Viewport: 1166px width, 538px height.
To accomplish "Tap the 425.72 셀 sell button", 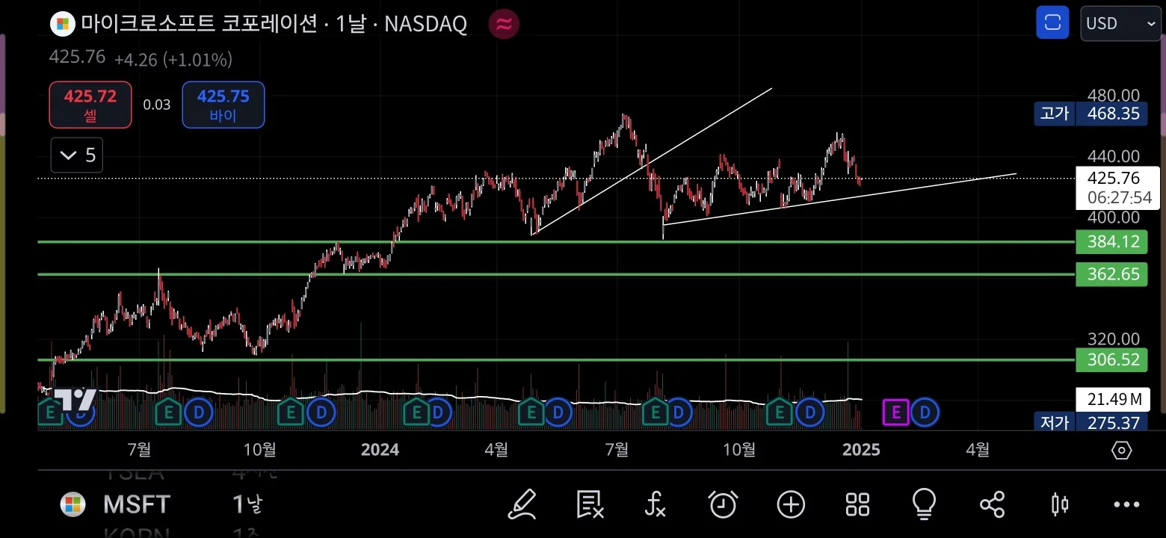I will click(x=90, y=105).
